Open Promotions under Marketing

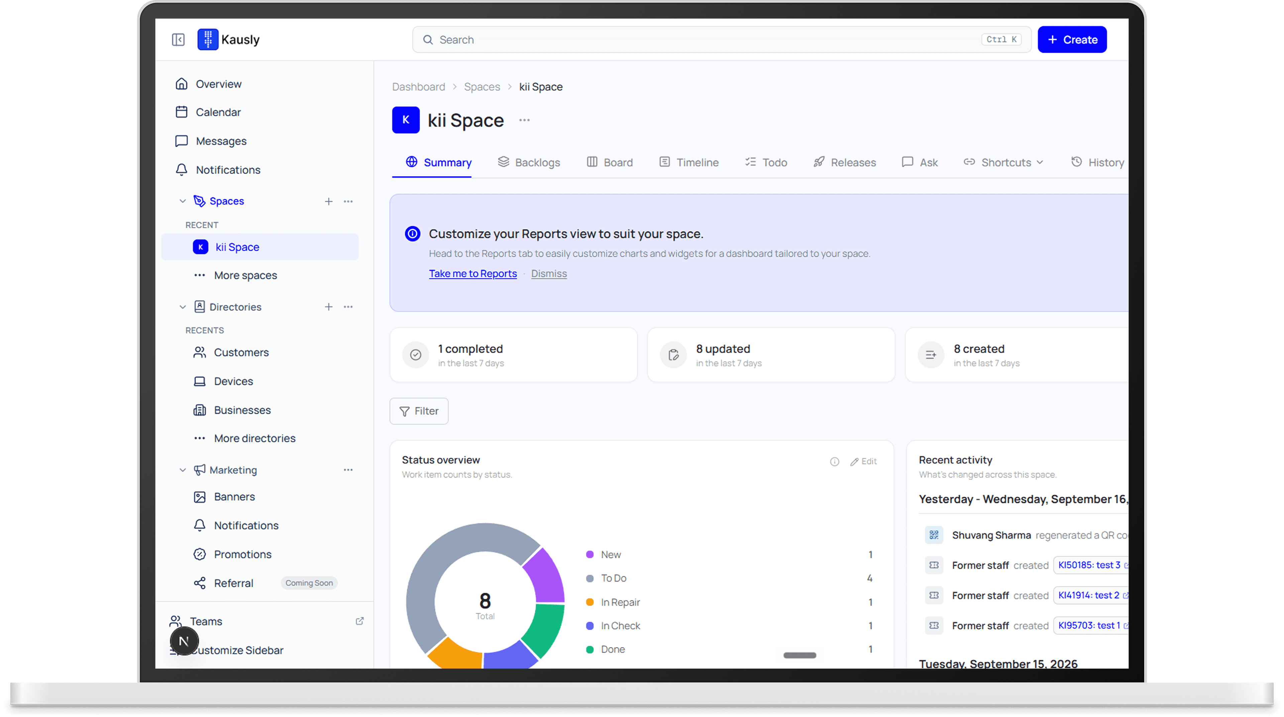tap(242, 555)
